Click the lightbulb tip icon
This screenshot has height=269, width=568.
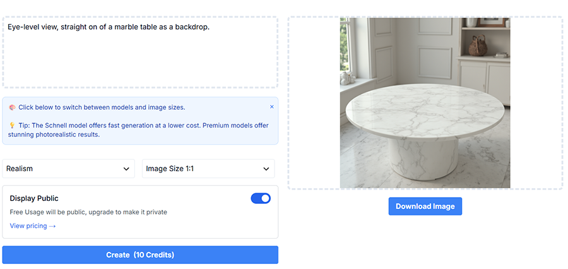tap(13, 126)
